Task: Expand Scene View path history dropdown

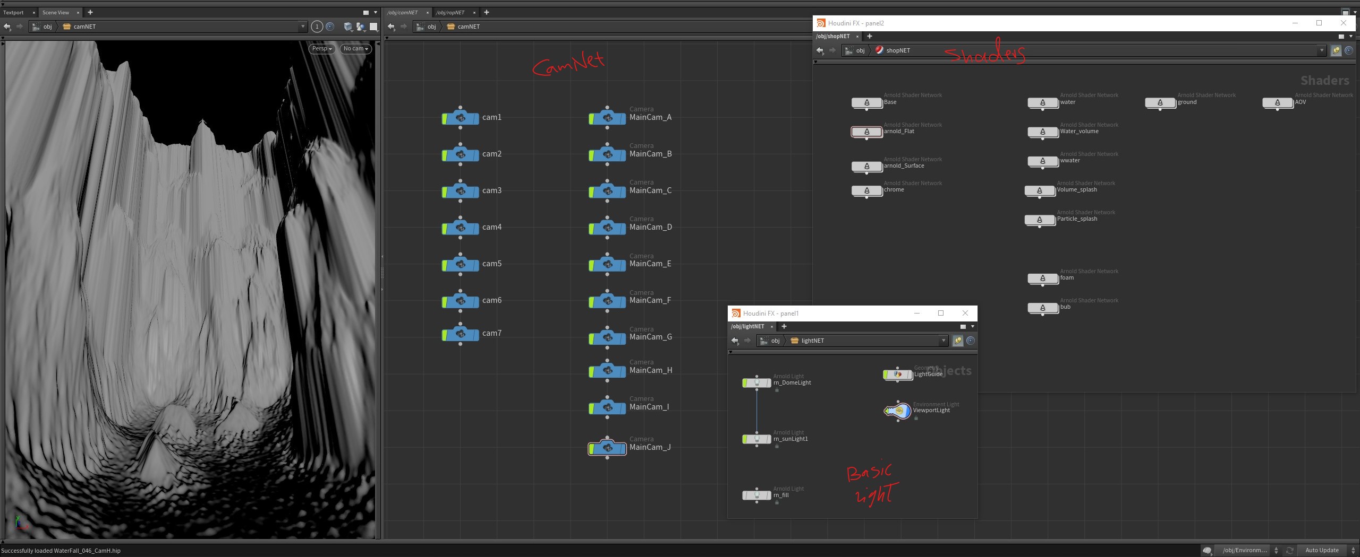Action: tap(303, 27)
